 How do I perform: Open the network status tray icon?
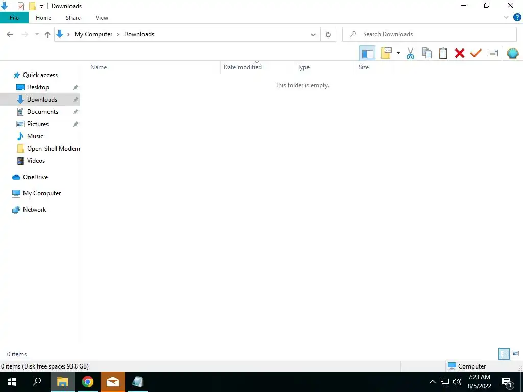(445, 382)
